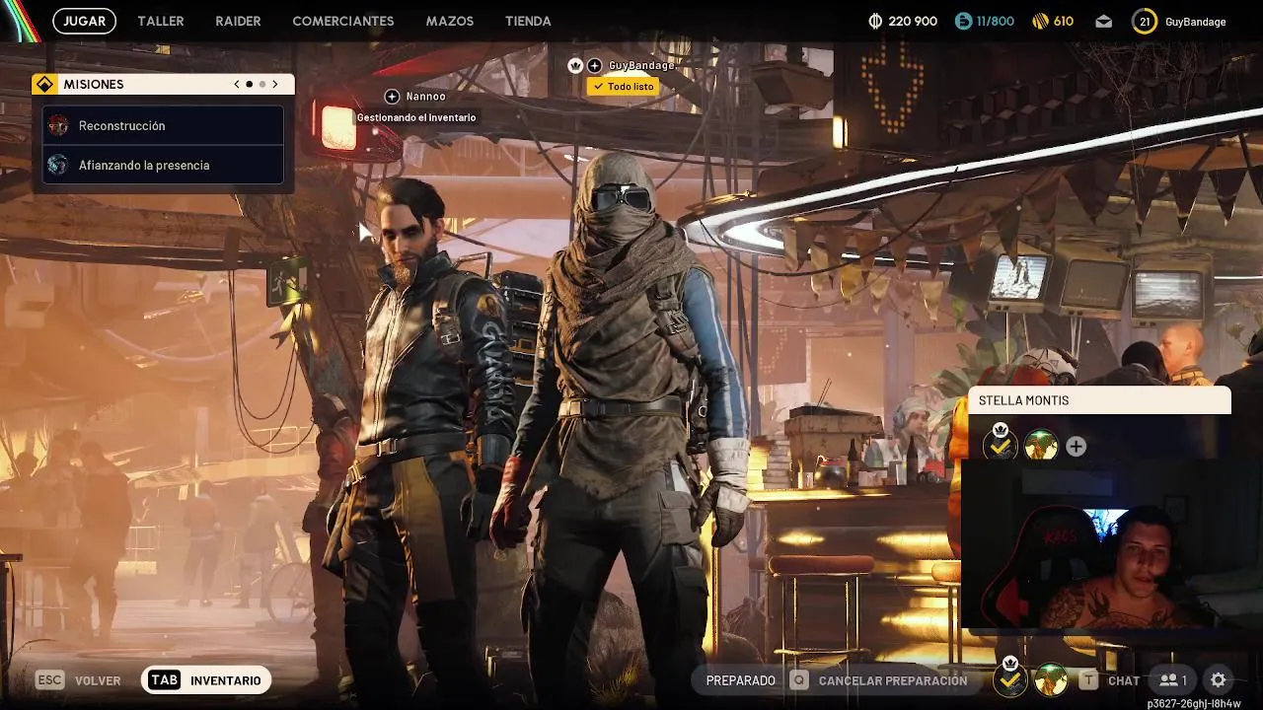Click the STELLA MONTIS map header
Image resolution: width=1263 pixels, height=710 pixels.
coord(1099,400)
